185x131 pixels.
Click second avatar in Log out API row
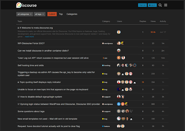coord(123,58)
